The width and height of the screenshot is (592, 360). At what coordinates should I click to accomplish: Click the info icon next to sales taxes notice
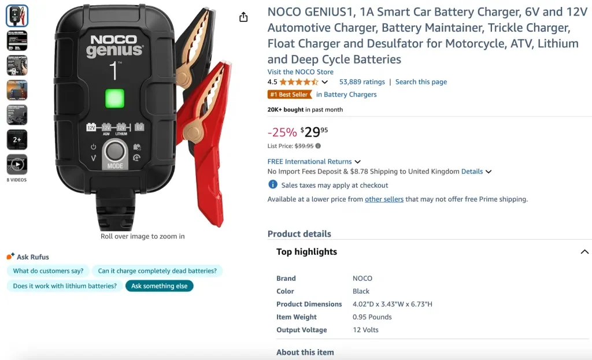[272, 184]
